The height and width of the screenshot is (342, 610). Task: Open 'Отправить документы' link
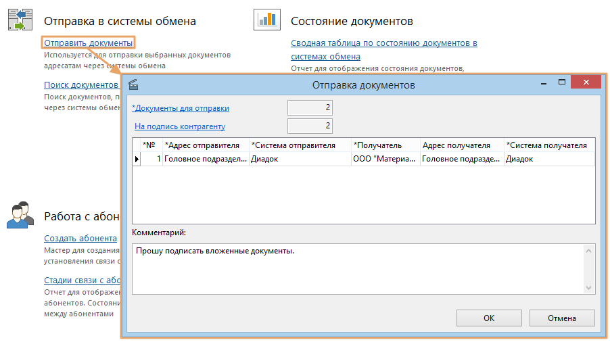[x=88, y=43]
